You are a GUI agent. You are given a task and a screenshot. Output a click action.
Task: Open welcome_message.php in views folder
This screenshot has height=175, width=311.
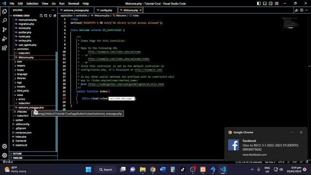(31, 107)
